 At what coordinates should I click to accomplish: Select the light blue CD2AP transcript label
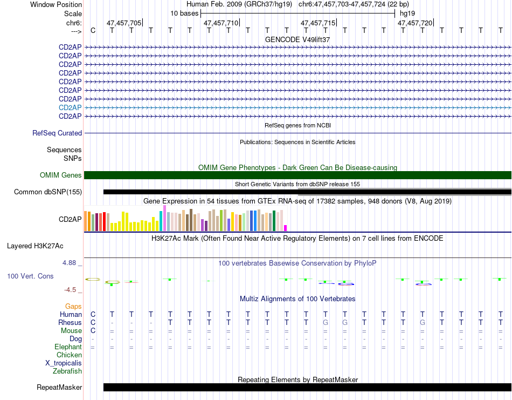click(70, 107)
